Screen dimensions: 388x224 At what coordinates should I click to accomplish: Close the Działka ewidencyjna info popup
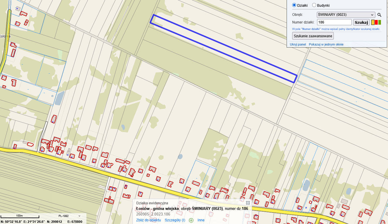[x=248, y=203]
